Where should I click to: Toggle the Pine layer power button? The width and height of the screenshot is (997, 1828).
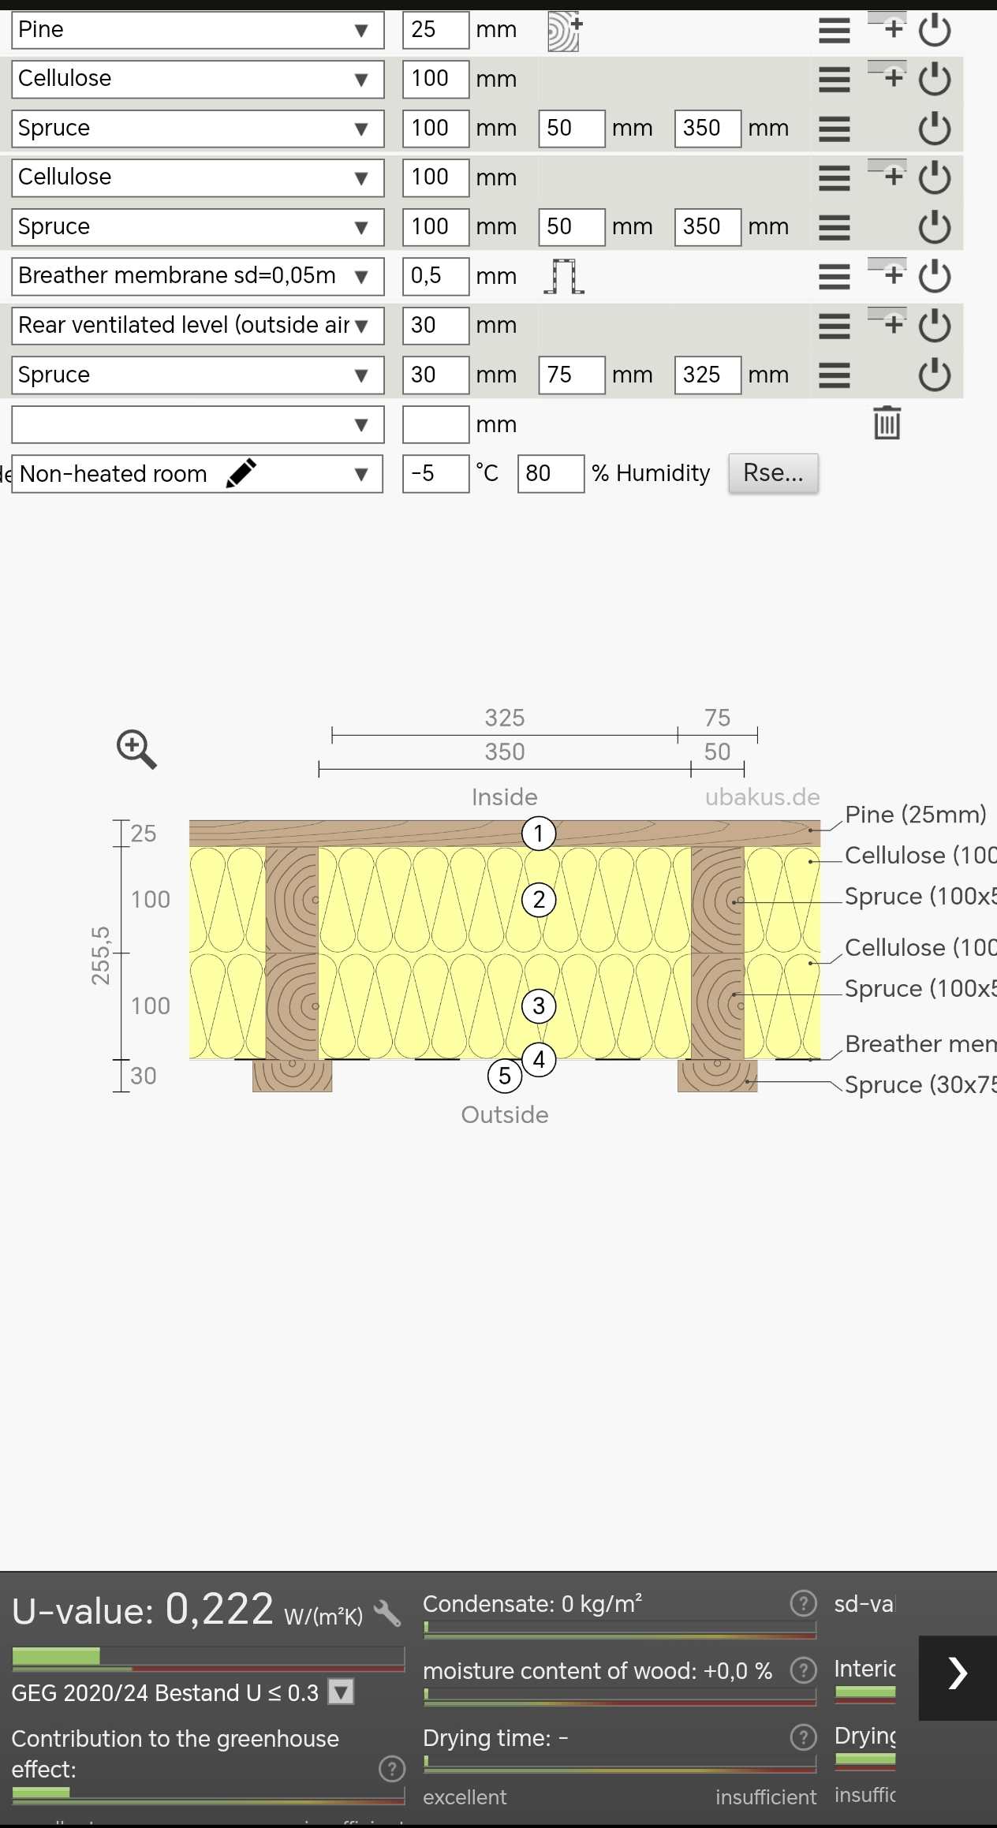pos(935,31)
